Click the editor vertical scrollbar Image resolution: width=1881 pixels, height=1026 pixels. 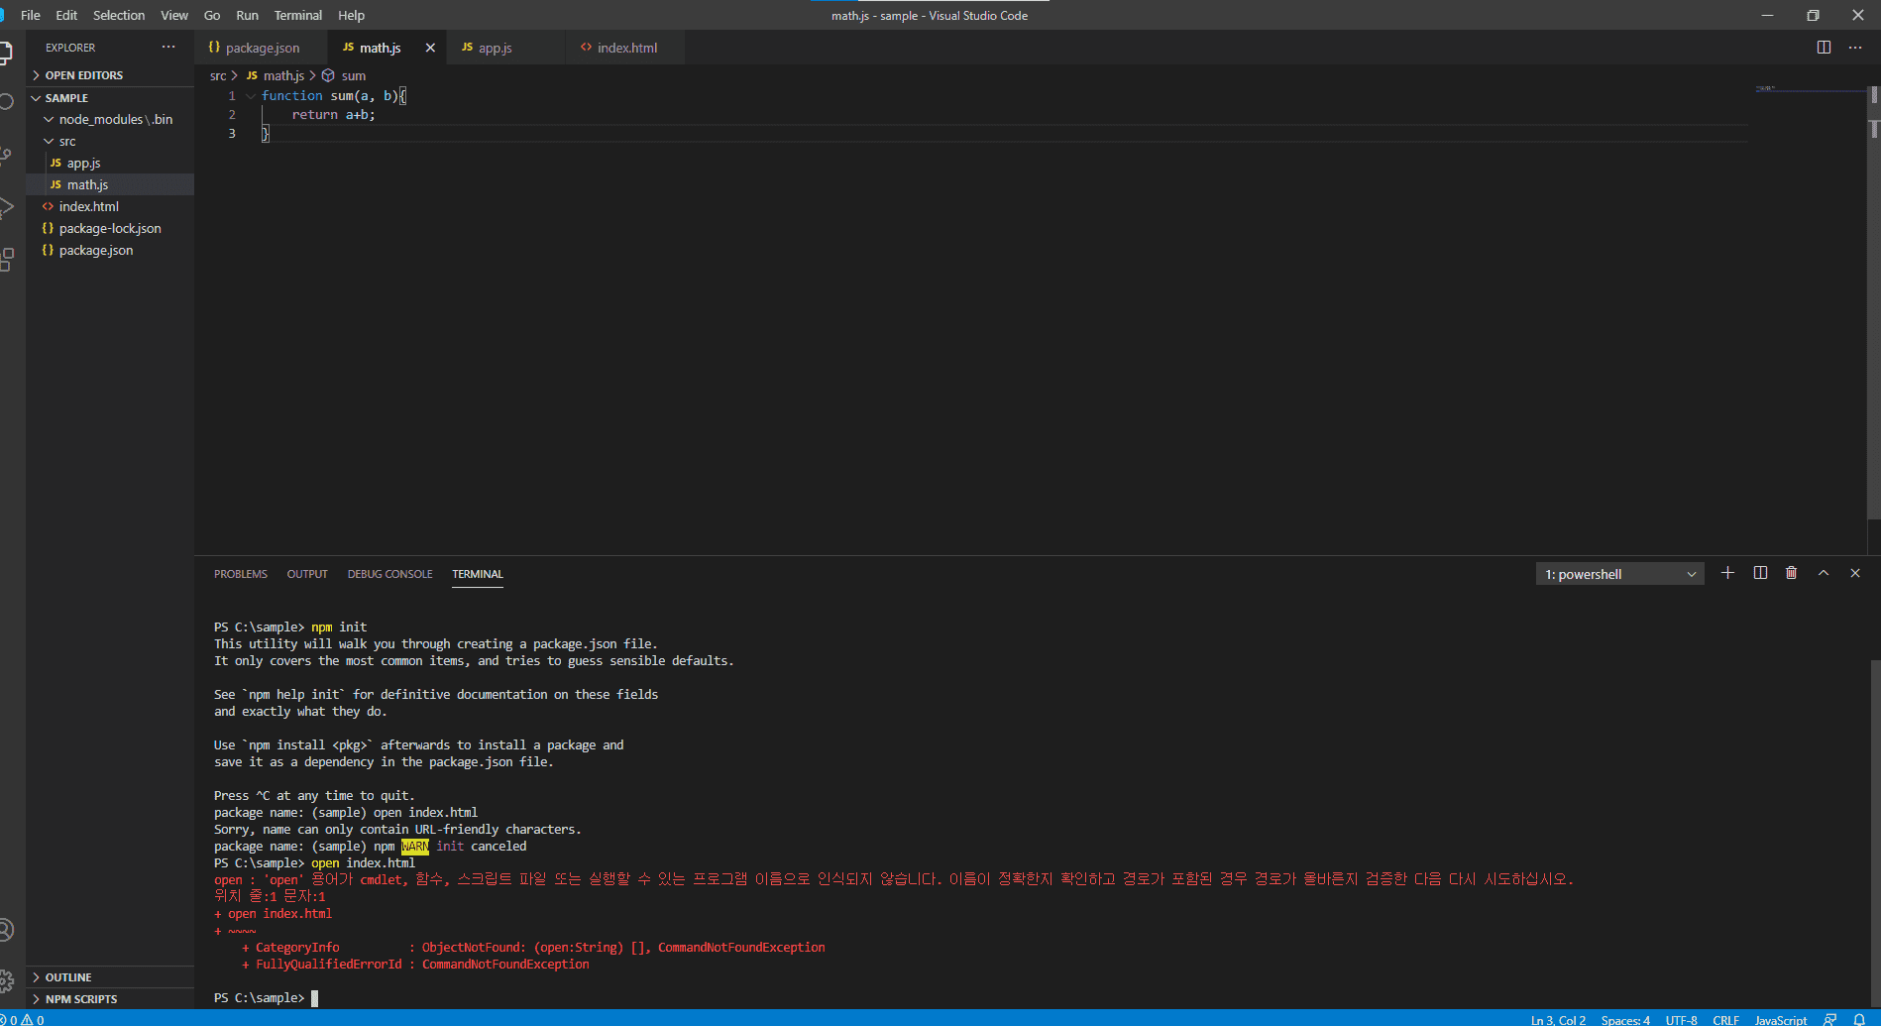coord(1873,301)
